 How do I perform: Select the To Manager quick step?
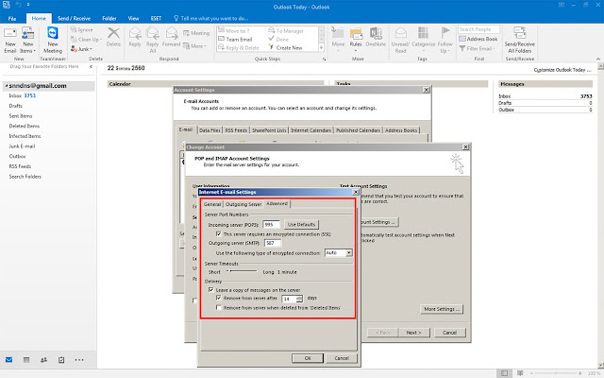(x=286, y=31)
